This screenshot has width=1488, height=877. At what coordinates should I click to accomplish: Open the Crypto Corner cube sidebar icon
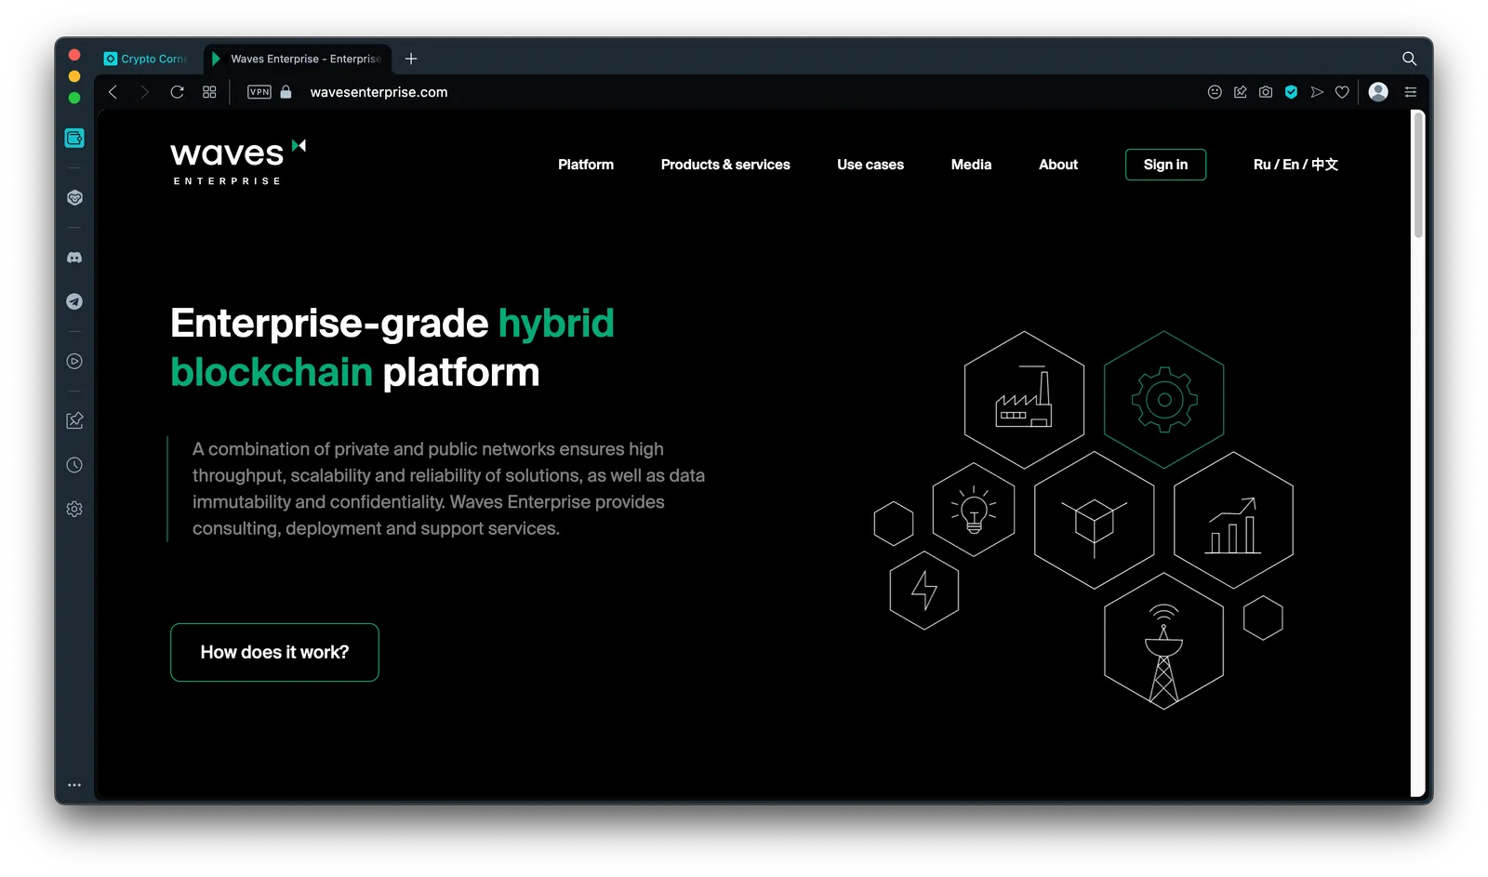pyautogui.click(x=74, y=198)
